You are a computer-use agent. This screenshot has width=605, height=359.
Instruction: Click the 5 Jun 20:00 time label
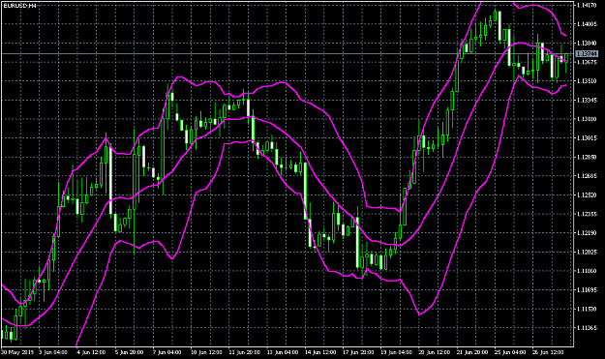[130, 352]
